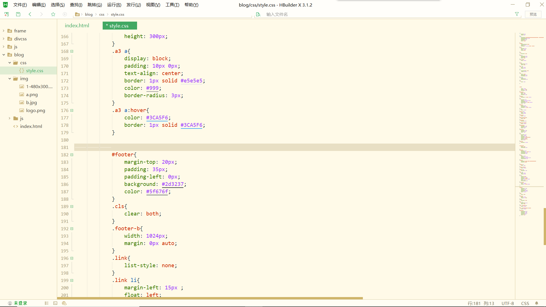Click the code minimap on the right
This screenshot has width=546, height=307.
529,125
